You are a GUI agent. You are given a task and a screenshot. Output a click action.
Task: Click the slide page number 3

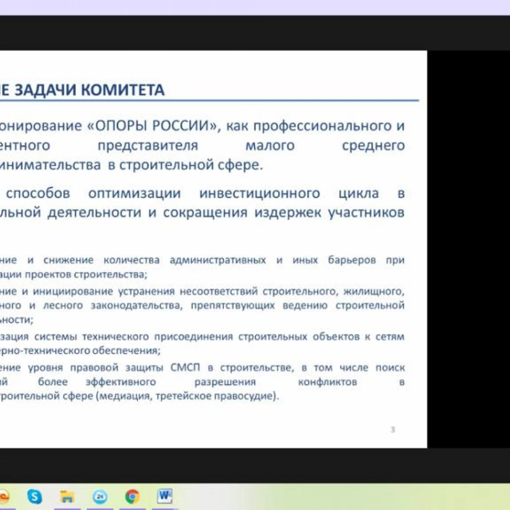(392, 430)
